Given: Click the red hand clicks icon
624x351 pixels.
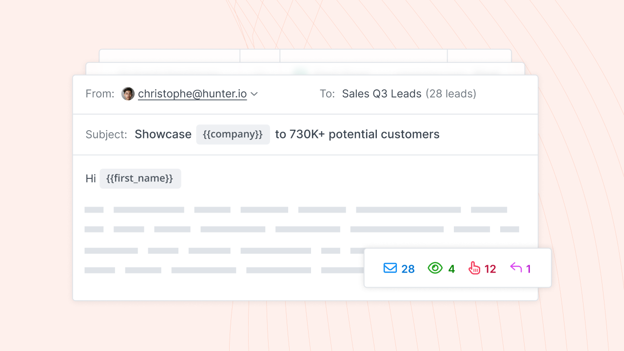Looking at the screenshot, I should tap(474, 268).
